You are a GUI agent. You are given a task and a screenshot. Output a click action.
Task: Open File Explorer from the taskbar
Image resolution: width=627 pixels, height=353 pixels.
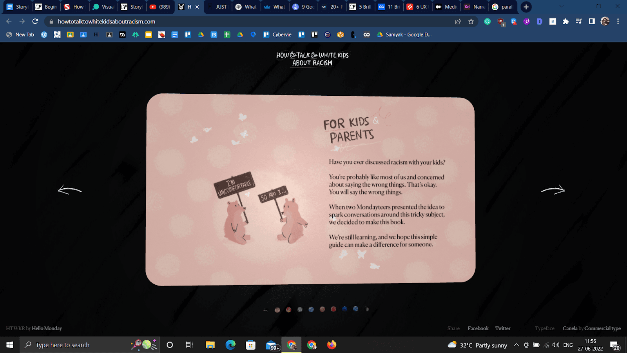point(210,345)
